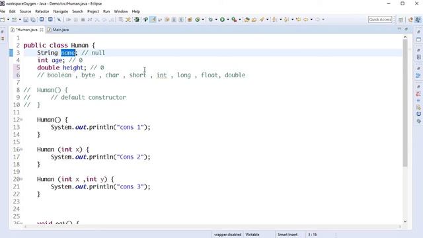
Task: Click the Open Perspective icon
Action: click(401, 20)
